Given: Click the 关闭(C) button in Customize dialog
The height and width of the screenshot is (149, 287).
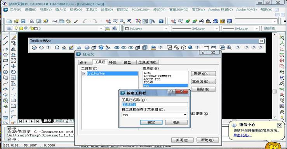Looking at the screenshot, I should click(182, 140).
